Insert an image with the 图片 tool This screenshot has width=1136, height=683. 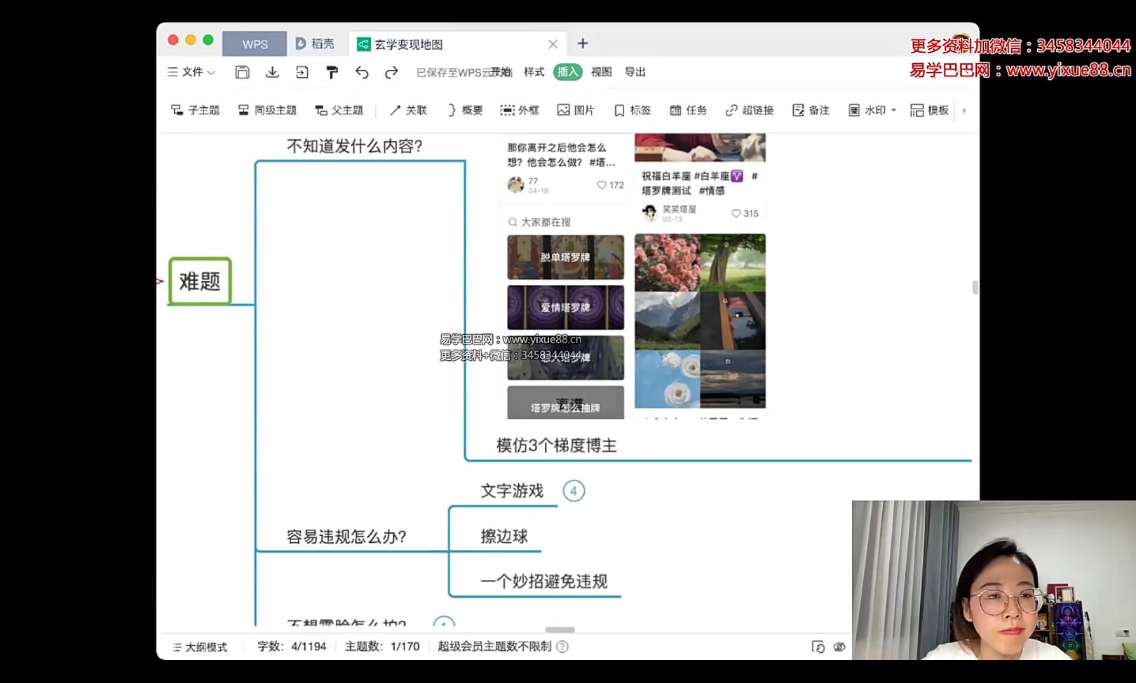(575, 110)
